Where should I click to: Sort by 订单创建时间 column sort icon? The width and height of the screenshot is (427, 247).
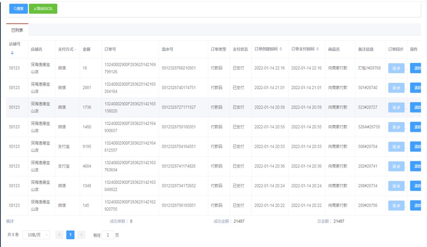[x=280, y=49]
